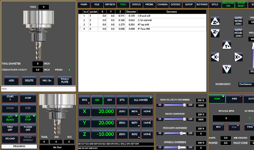This screenshot has width=254, height=150.
Task: Jog left using the X- arrow
Action: pyautogui.click(x=215, y=57)
